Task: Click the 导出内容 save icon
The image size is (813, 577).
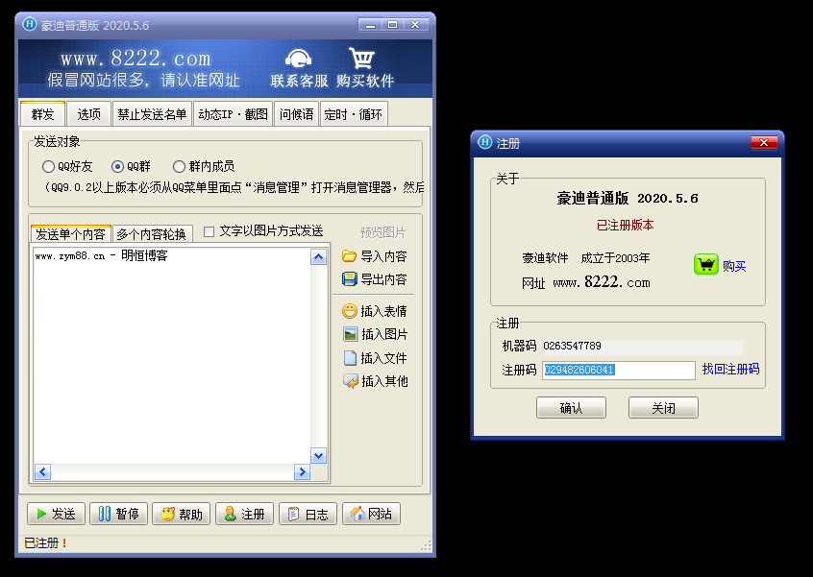Action: click(349, 279)
